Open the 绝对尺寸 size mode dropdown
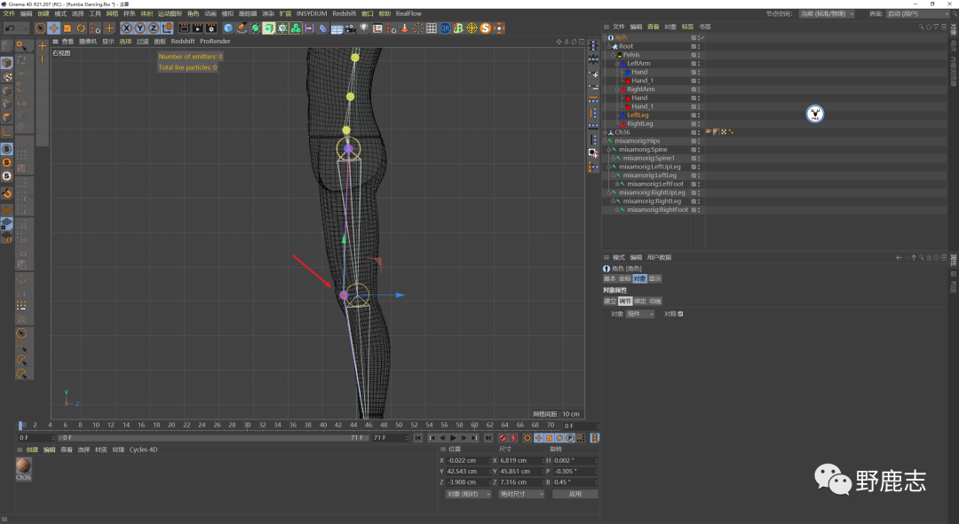The height and width of the screenshot is (524, 959). pos(521,494)
